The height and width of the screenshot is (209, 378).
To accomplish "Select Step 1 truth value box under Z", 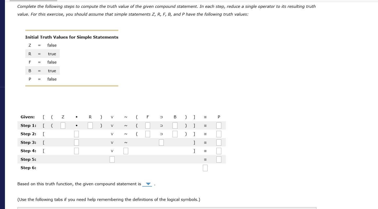I will point(63,125).
